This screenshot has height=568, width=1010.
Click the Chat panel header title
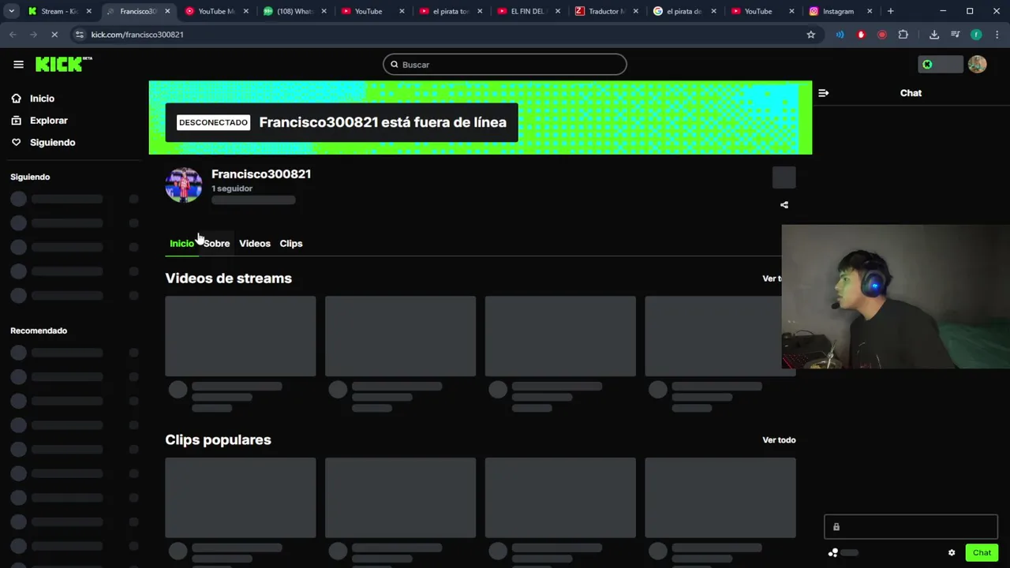911,93
